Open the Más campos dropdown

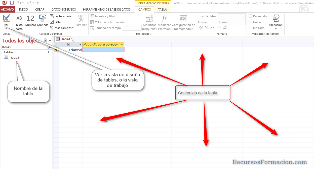pos(62,28)
